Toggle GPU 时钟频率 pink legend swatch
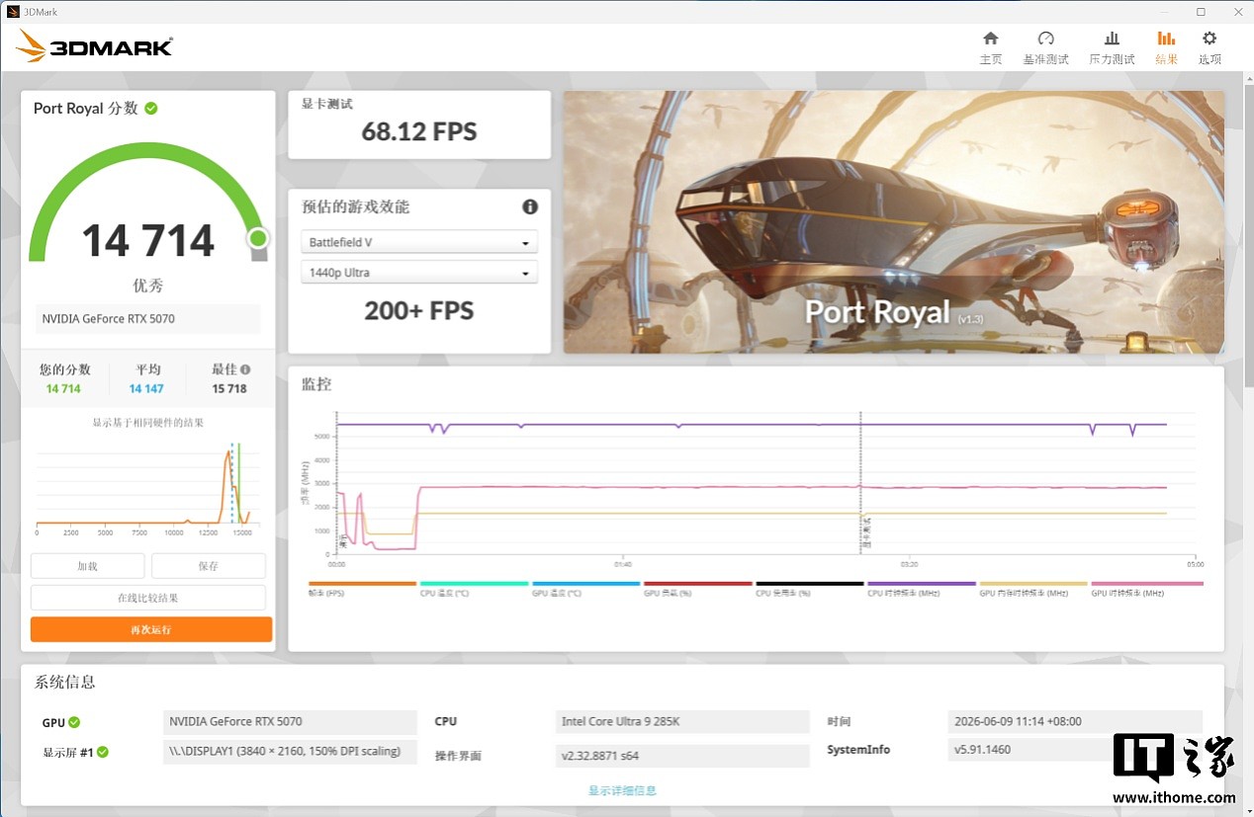 coord(1147,584)
